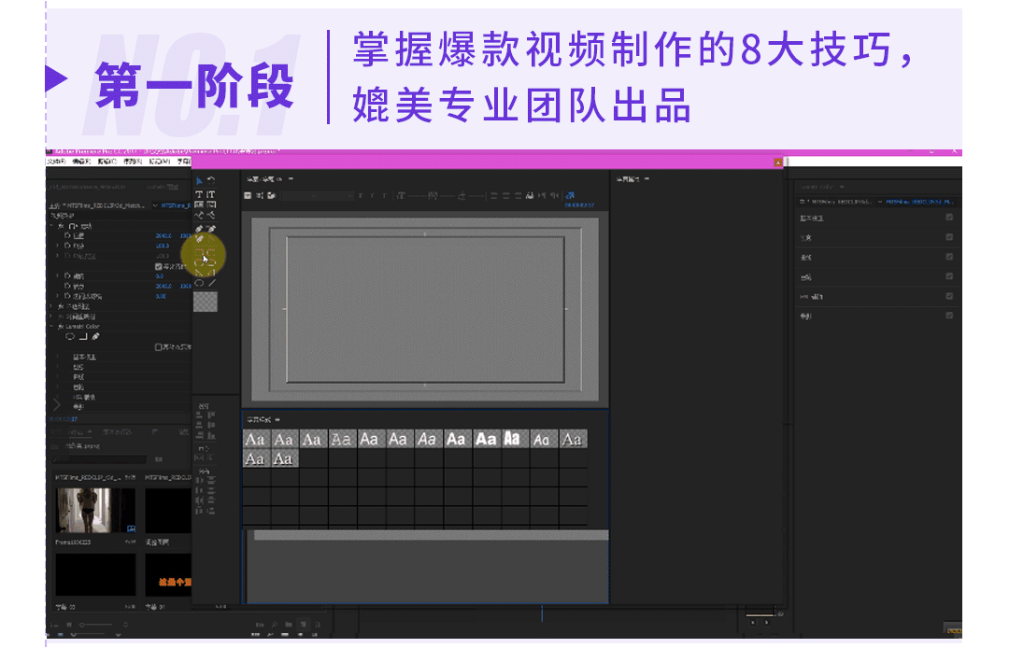Viewport: 1009px width, 648px height.
Task: Create 4-point polygon mask under Lumetri Color
Action: tap(83, 336)
